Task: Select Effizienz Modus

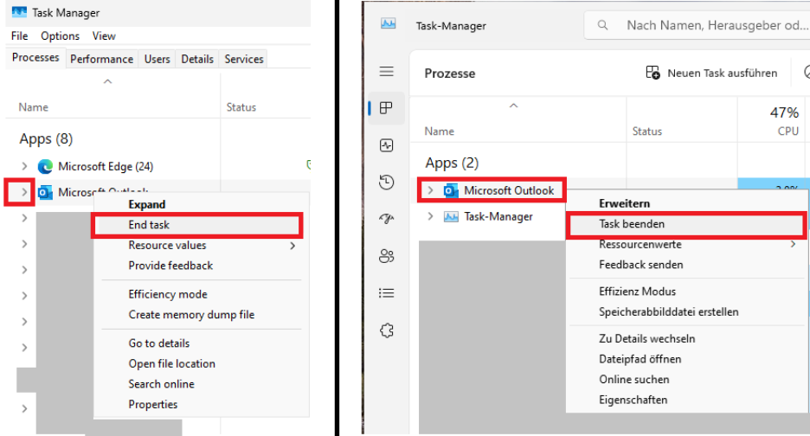Action: pyautogui.click(x=637, y=292)
